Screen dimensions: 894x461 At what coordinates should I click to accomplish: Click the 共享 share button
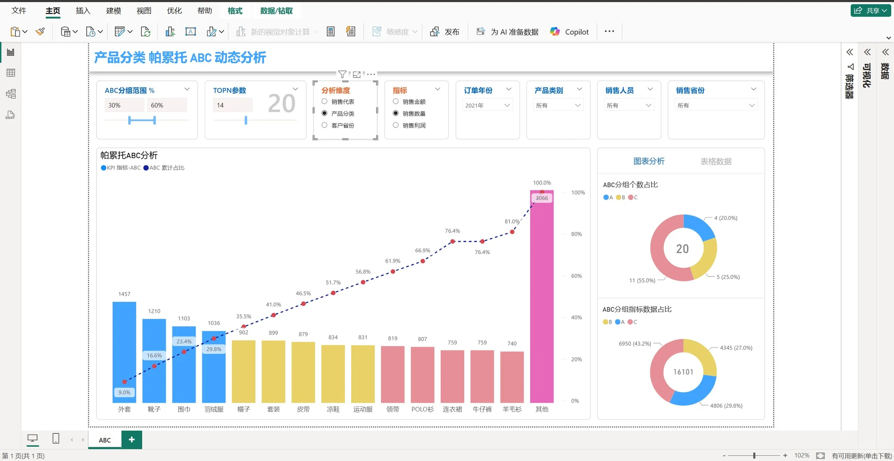[870, 10]
